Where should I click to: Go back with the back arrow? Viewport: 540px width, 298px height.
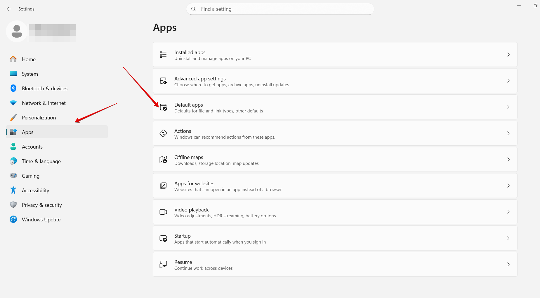coord(9,9)
